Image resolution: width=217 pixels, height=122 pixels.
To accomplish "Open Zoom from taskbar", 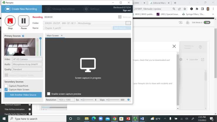I will click(101, 119).
